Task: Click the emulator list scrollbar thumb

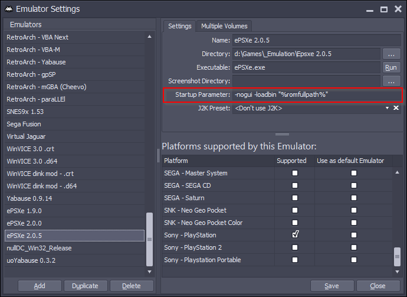Action: click(x=149, y=239)
